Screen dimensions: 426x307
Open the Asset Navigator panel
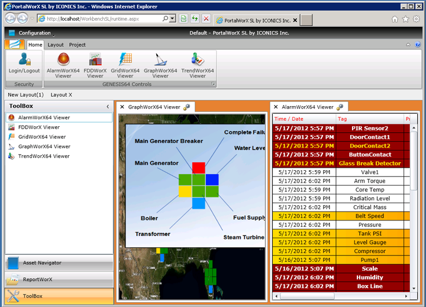[x=59, y=263]
